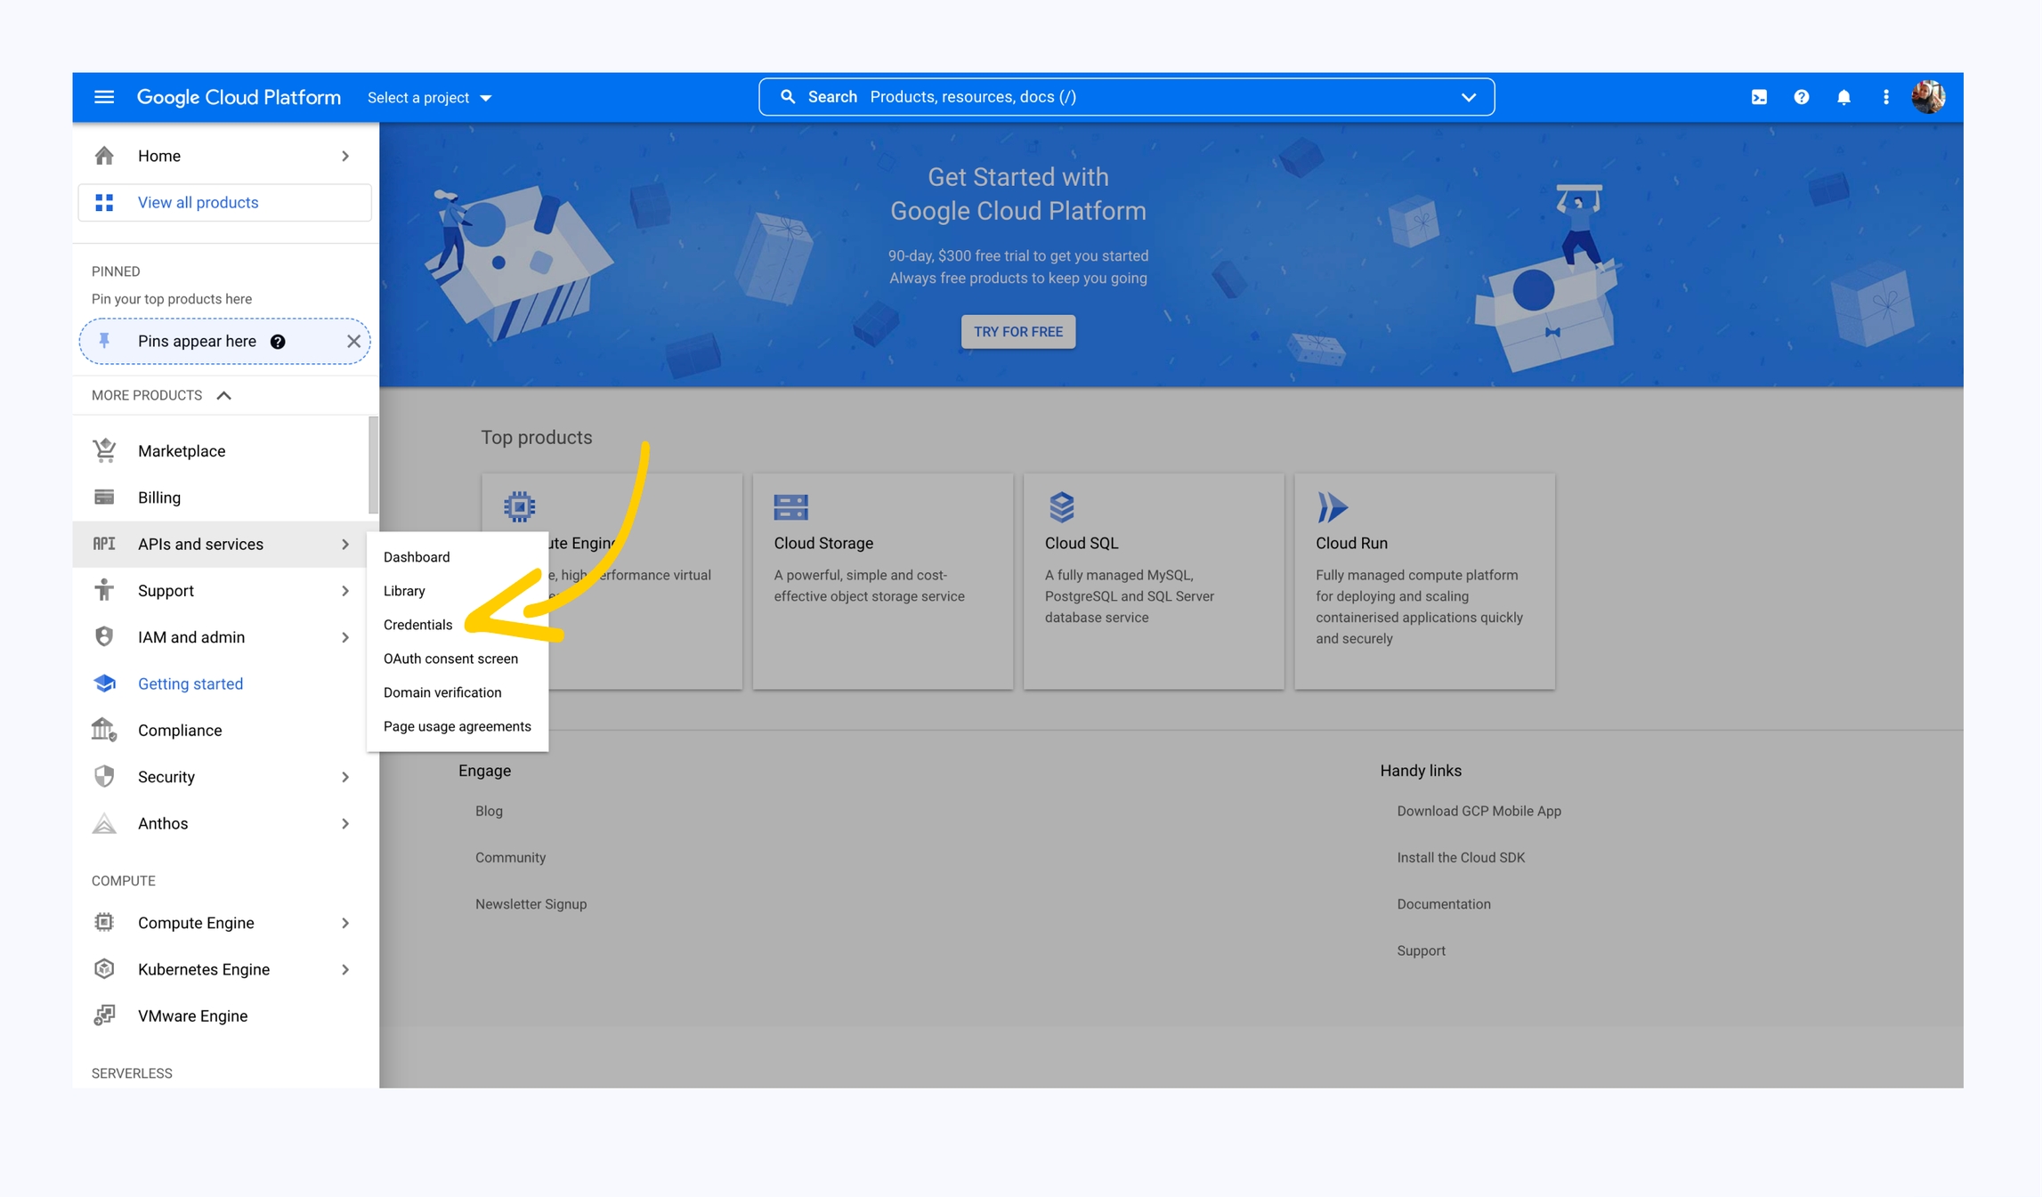Viewport: 2042px width, 1197px height.
Task: Open the help question mark icon
Action: pyautogui.click(x=1801, y=97)
